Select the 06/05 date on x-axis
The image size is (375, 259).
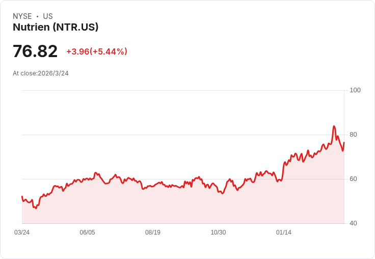pyautogui.click(x=87, y=232)
